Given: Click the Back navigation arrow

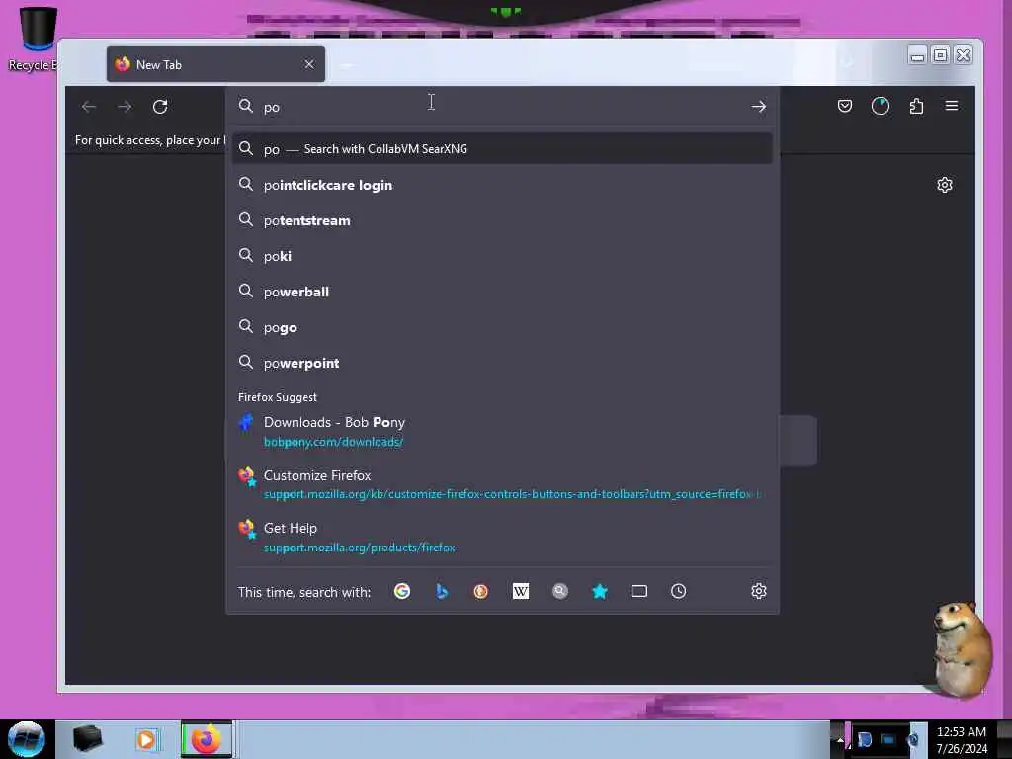Looking at the screenshot, I should 89,107.
